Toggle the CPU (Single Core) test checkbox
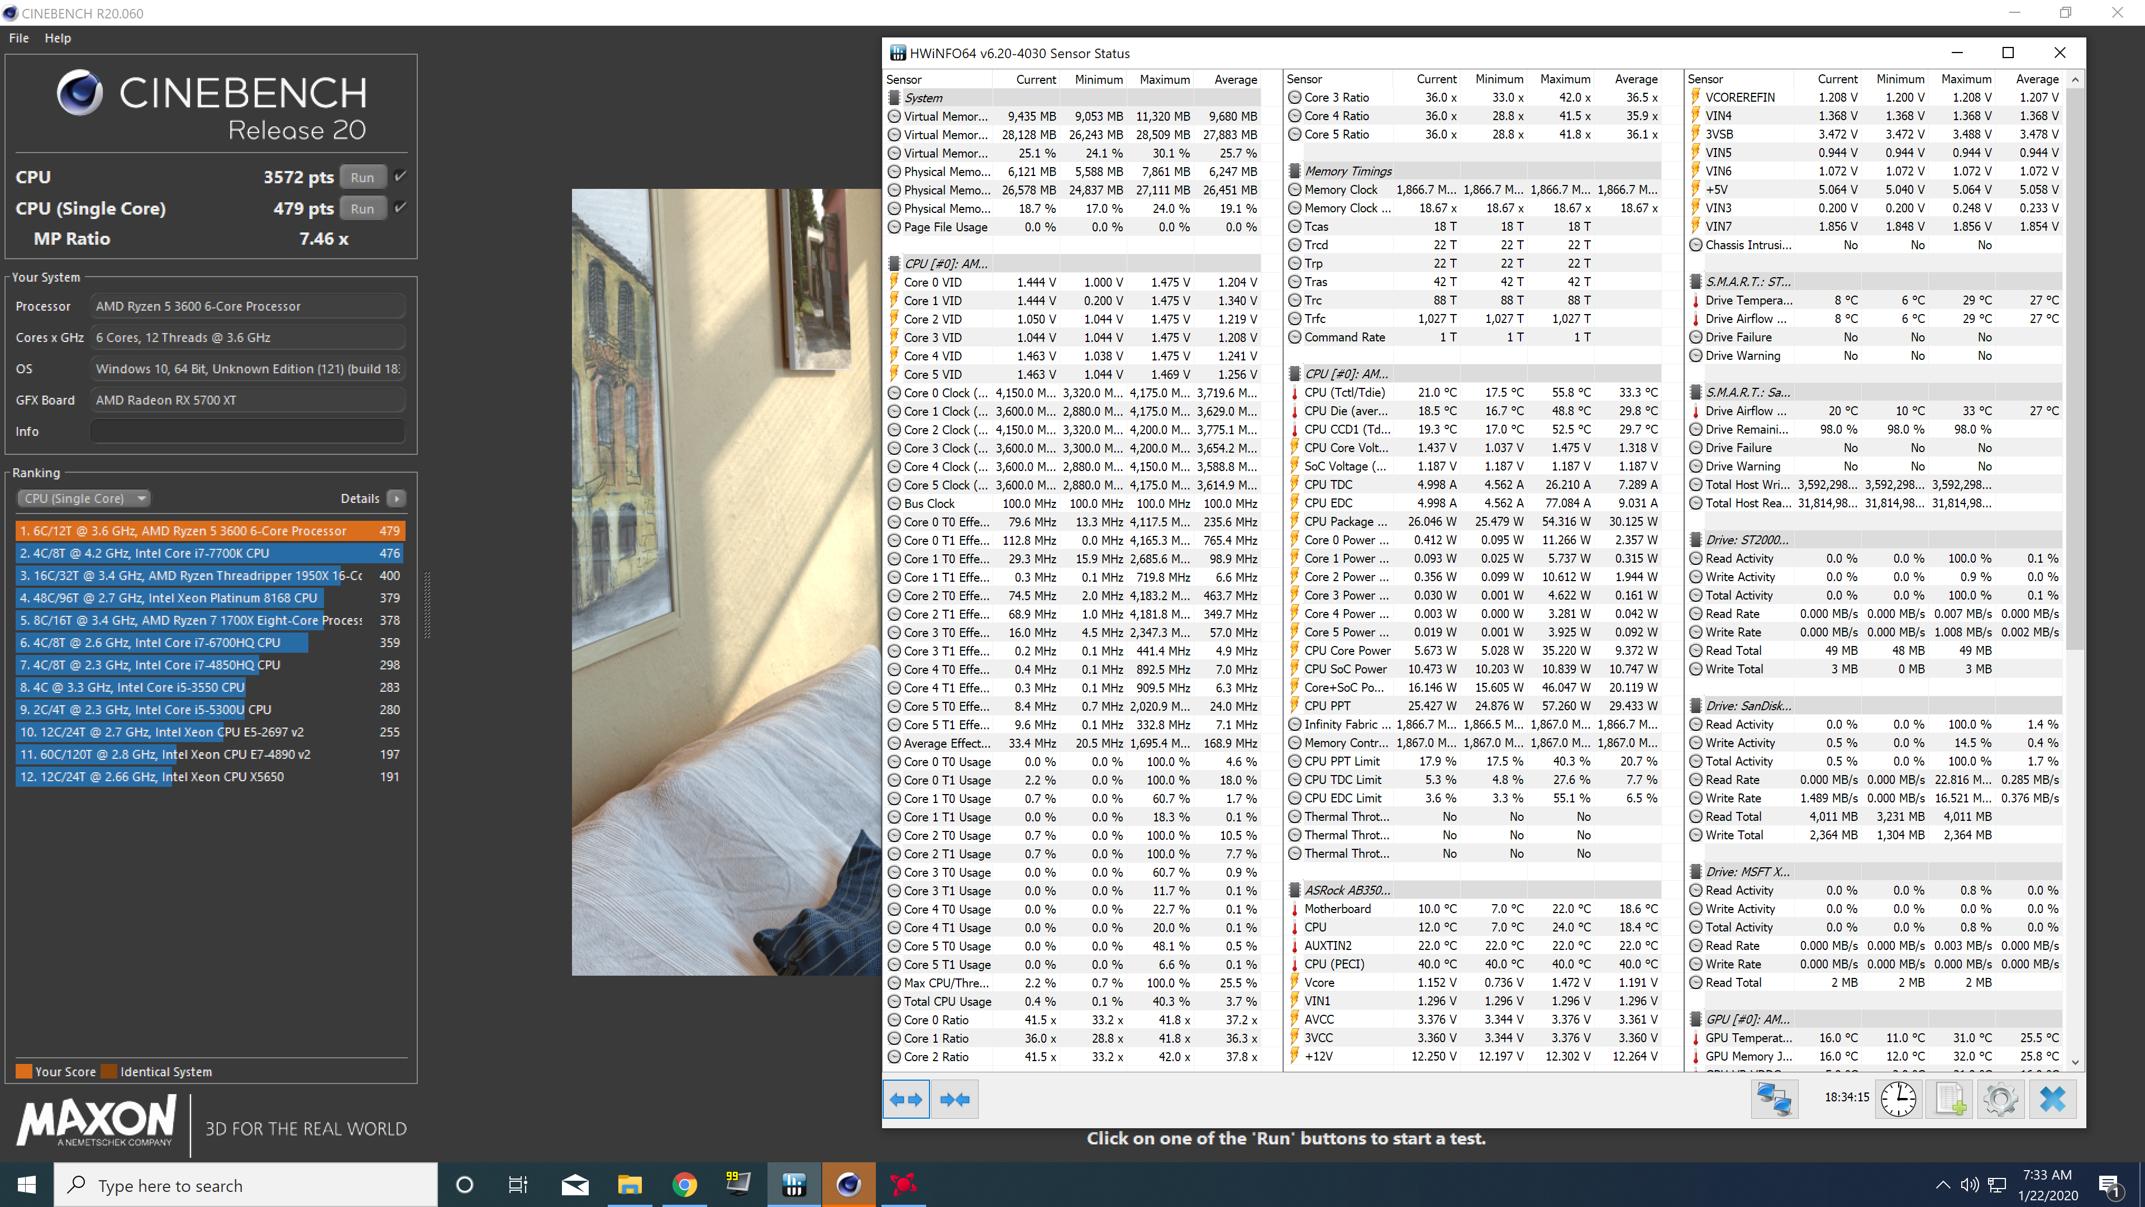 coord(400,207)
